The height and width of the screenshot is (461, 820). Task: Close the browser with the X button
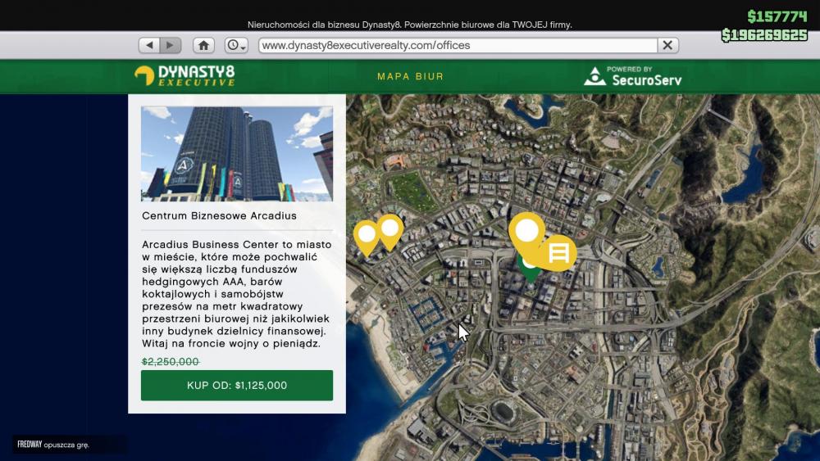(667, 45)
